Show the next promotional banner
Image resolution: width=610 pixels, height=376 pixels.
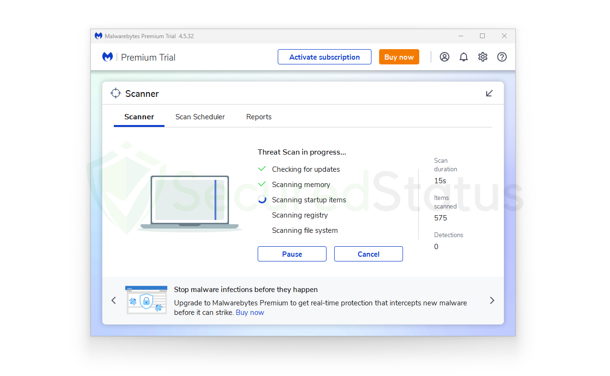492,300
